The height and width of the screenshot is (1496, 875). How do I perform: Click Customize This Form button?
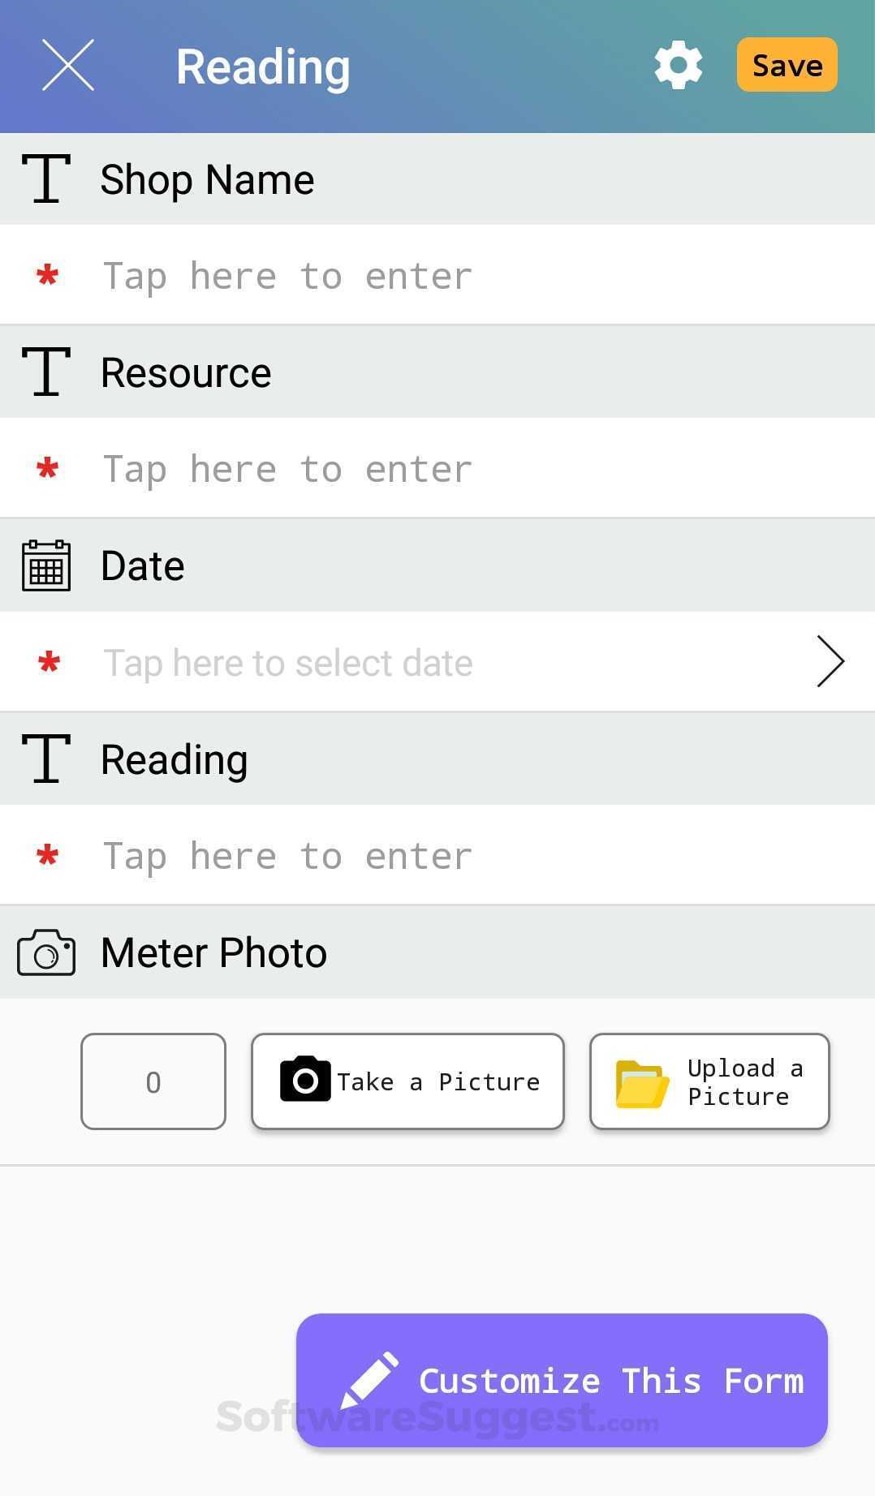pyautogui.click(x=562, y=1380)
